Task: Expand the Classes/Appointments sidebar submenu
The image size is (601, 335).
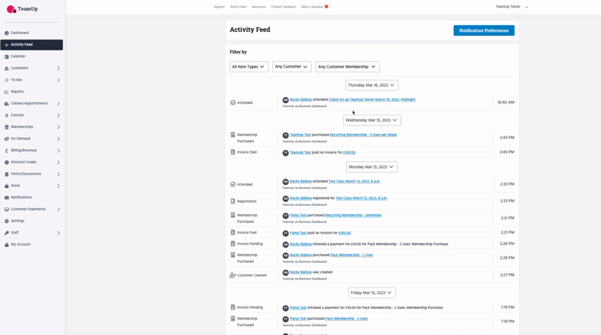Action: (58, 103)
